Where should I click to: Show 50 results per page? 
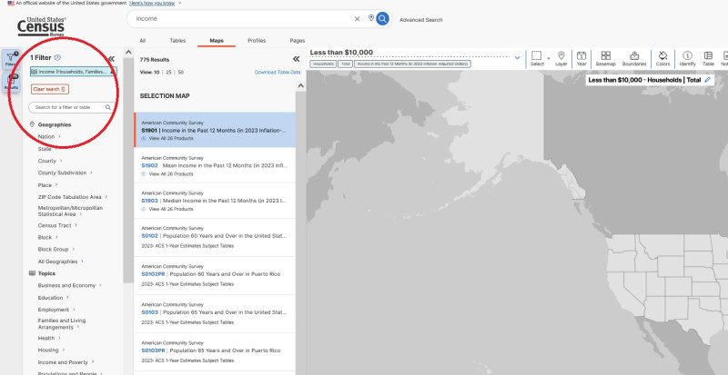click(x=180, y=73)
